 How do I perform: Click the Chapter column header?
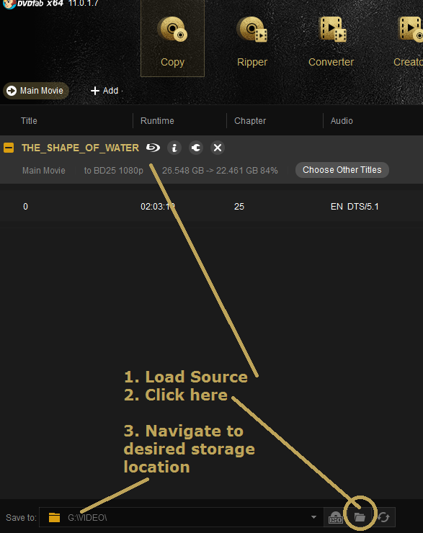coord(250,121)
